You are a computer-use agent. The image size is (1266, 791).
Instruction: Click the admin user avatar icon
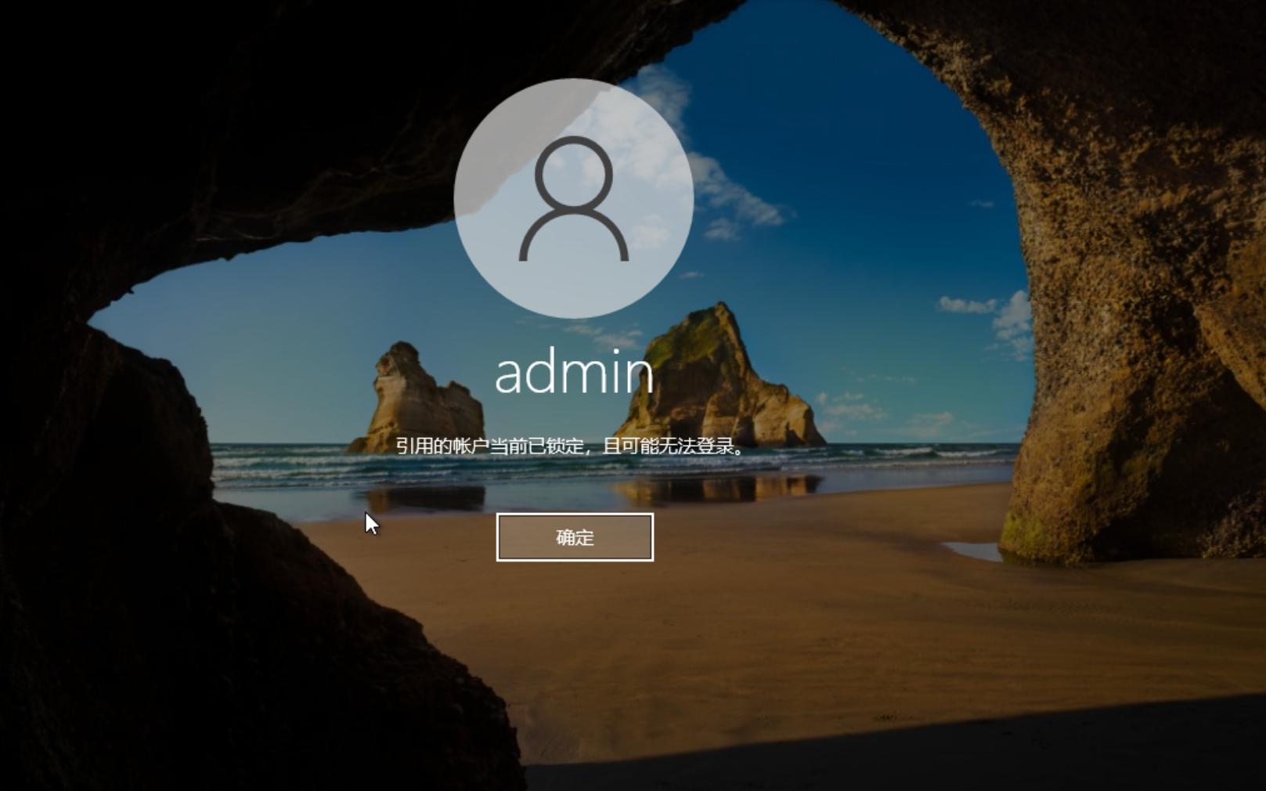tap(573, 198)
